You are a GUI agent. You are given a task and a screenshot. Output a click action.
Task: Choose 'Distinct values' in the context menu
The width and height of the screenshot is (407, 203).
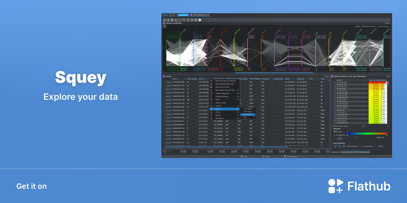(225, 103)
